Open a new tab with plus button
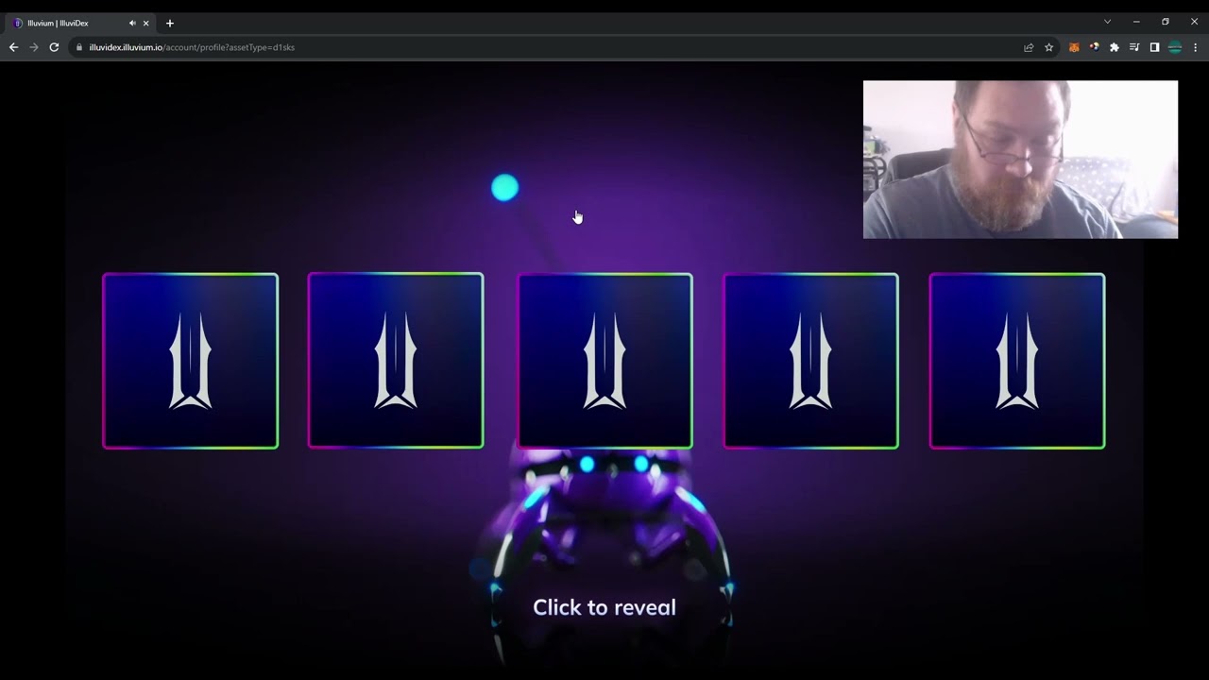The height and width of the screenshot is (680, 1209). [x=170, y=23]
